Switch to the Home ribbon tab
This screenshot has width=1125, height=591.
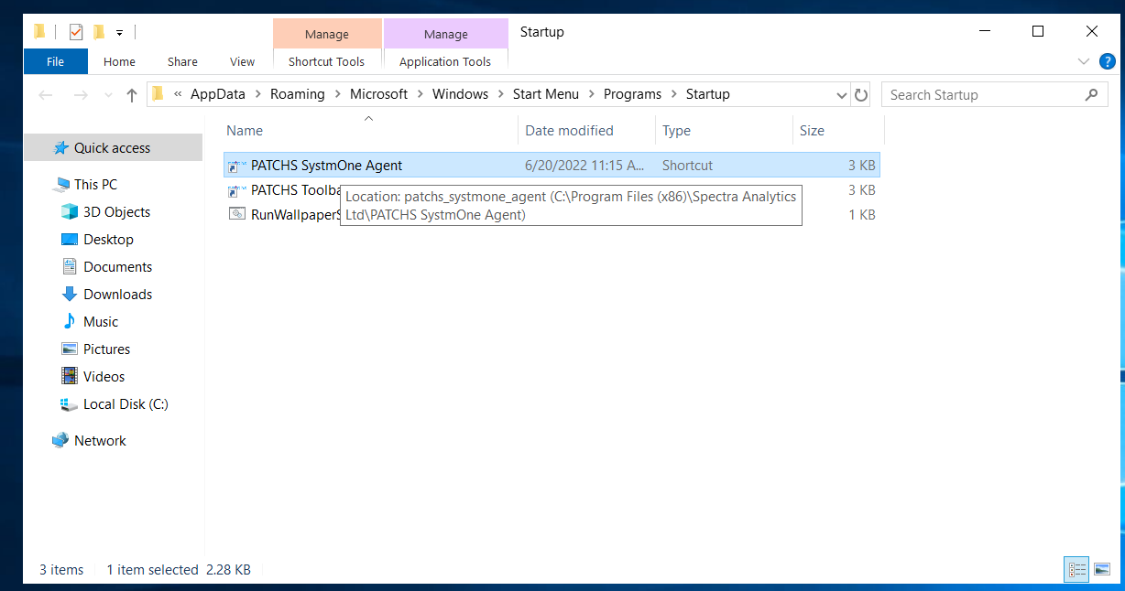coord(119,61)
